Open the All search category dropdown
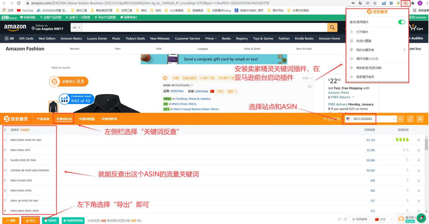Image resolution: width=429 pixels, height=224 pixels. (x=76, y=27)
